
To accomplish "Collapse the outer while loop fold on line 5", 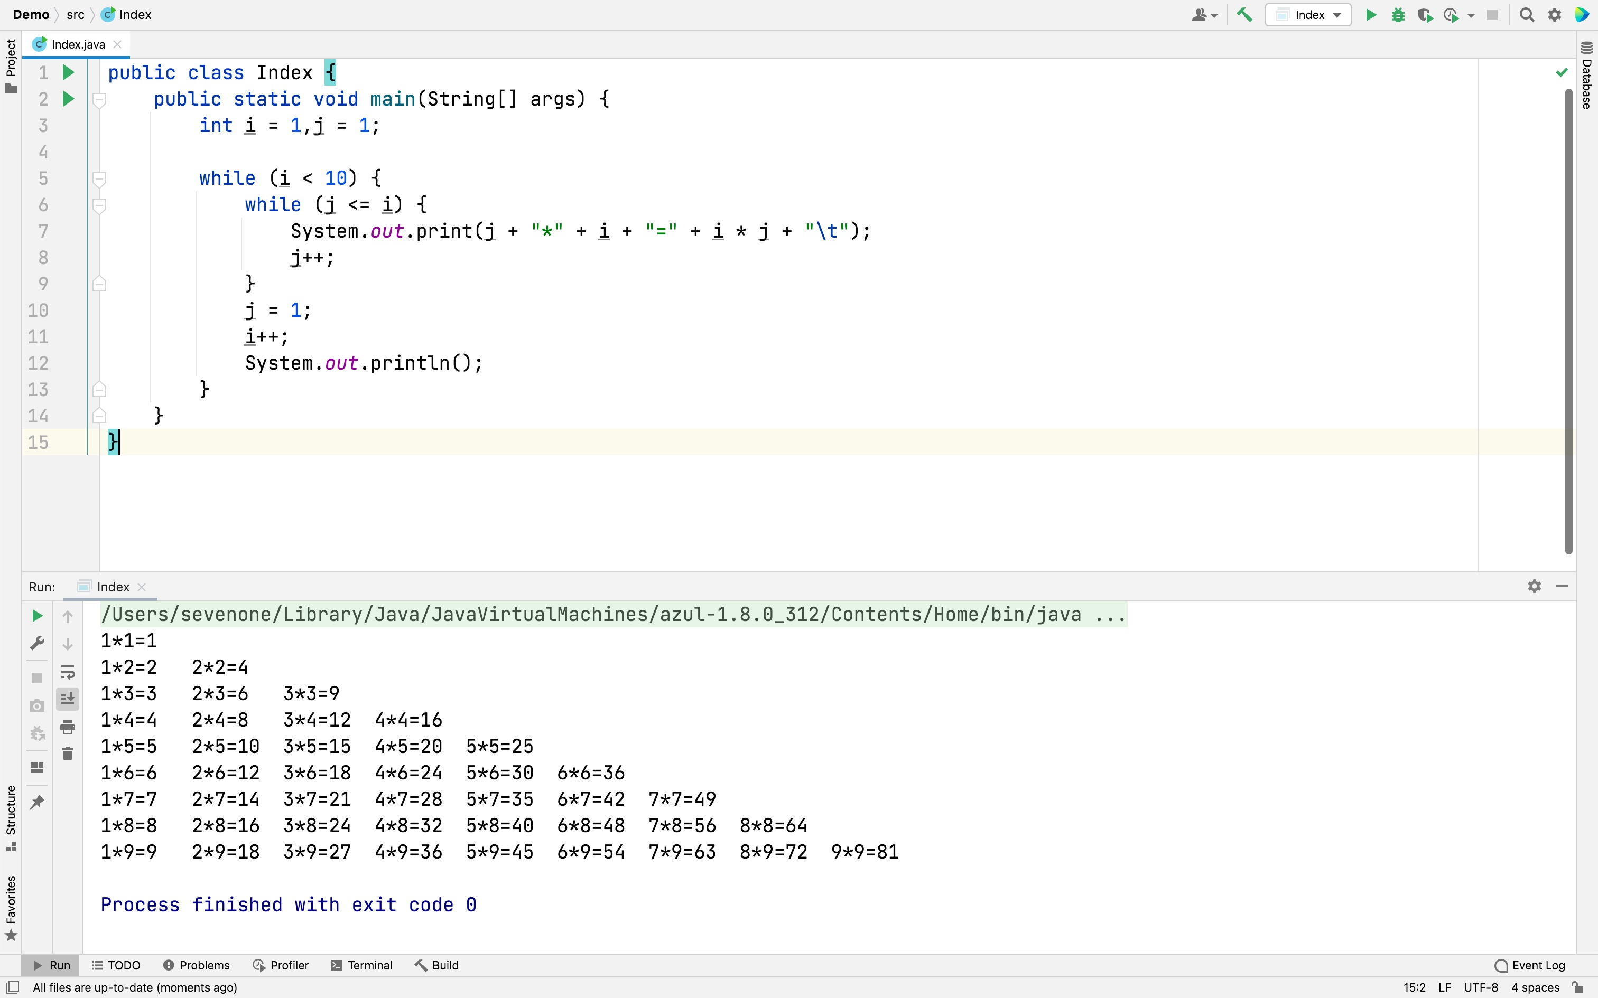I will (x=99, y=179).
